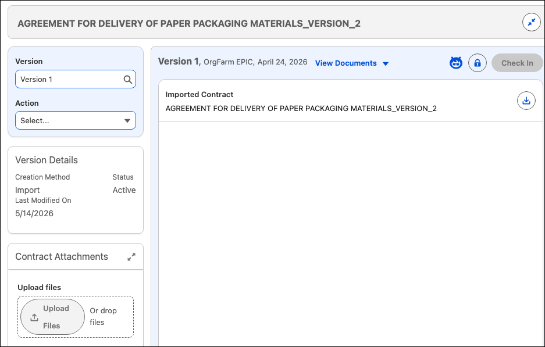Click the Einstein assistant icon
545x347 pixels.
(455, 63)
